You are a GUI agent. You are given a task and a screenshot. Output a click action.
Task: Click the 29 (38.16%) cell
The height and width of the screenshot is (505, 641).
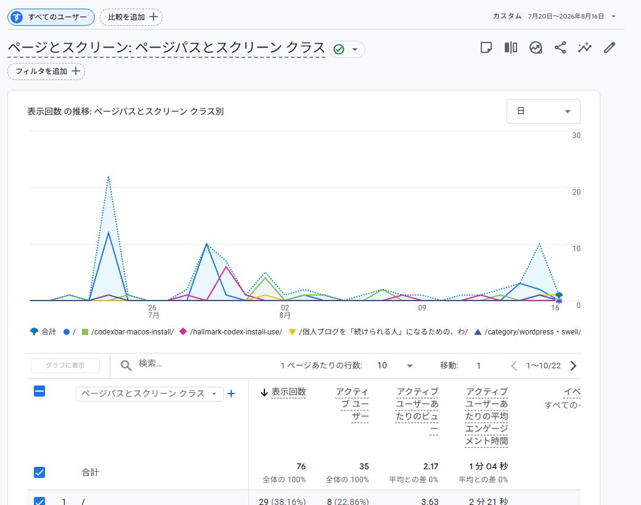pos(282,501)
